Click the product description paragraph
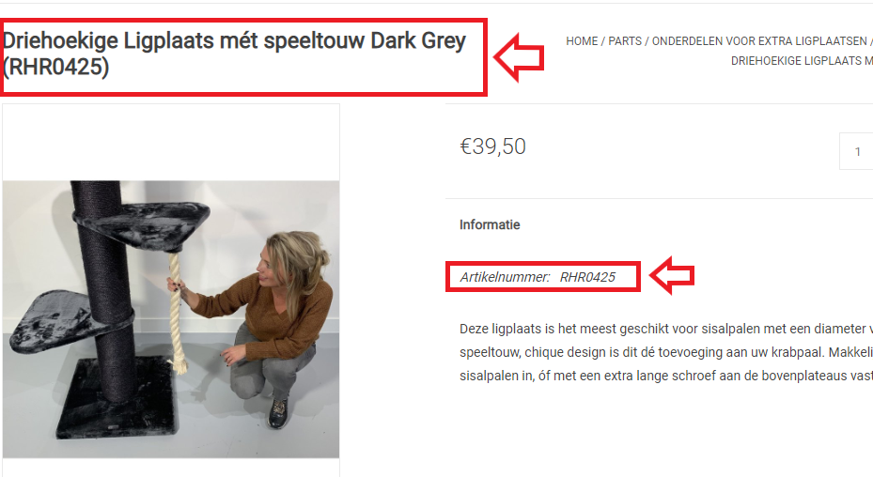Image resolution: width=873 pixels, height=477 pixels. pyautogui.click(x=666, y=352)
